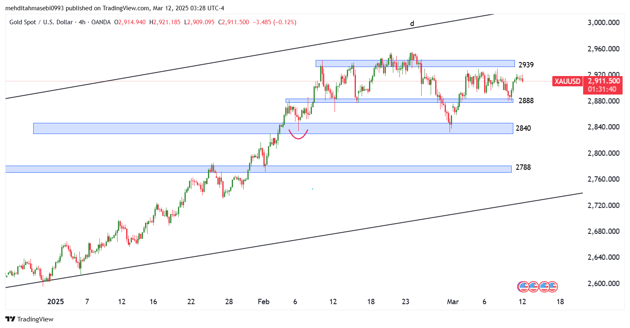630x328 pixels.
Task: Click the TradingView logo at bottom left
Action: [x=29, y=319]
